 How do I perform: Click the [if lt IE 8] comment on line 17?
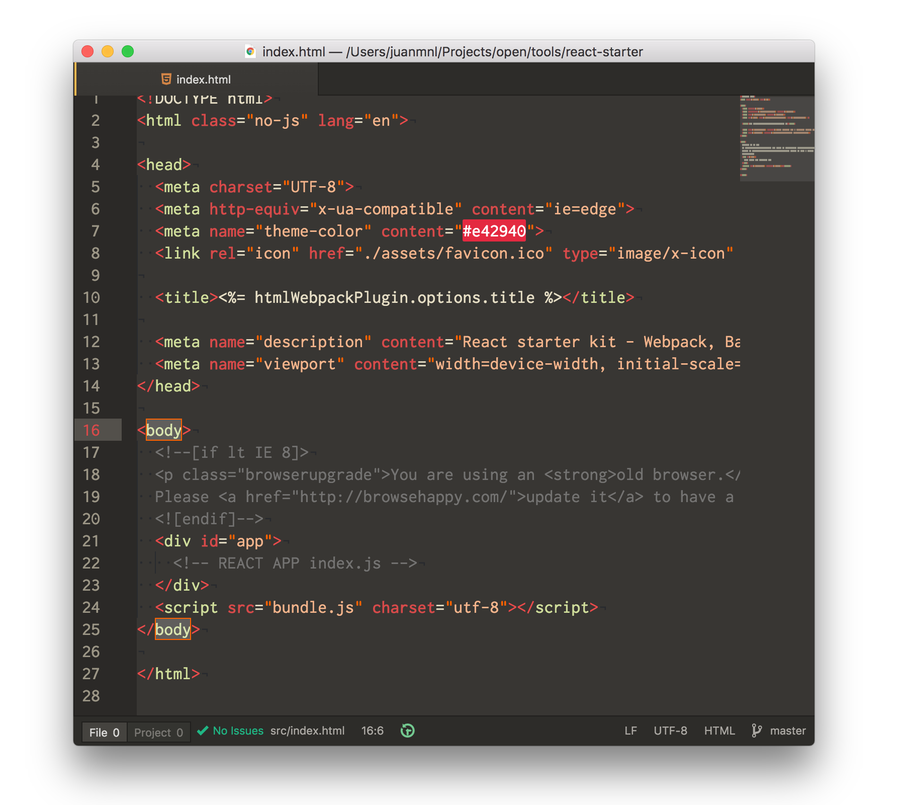[232, 452]
